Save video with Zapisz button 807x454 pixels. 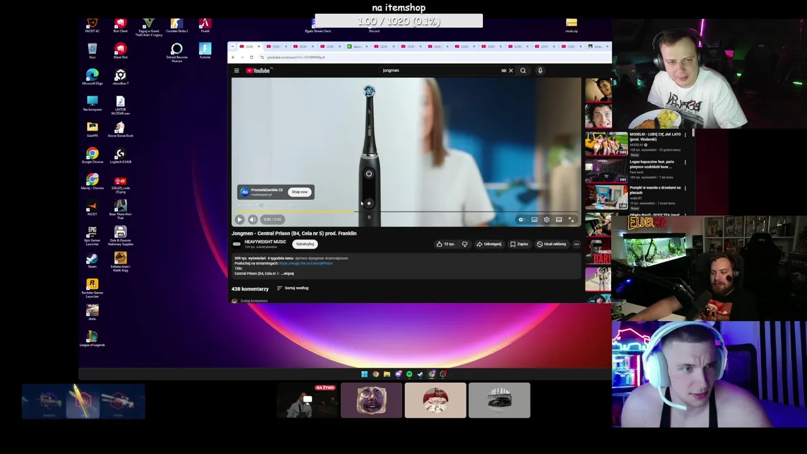click(x=520, y=244)
